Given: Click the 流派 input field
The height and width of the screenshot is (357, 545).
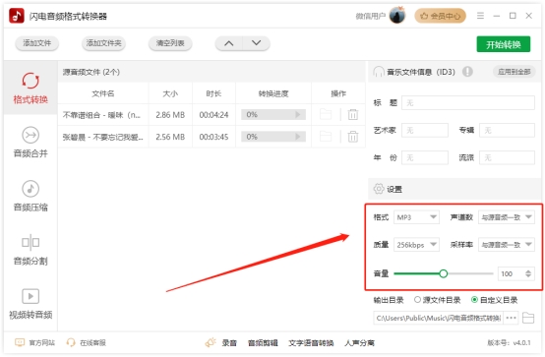Looking at the screenshot, I should pyautogui.click(x=507, y=157).
